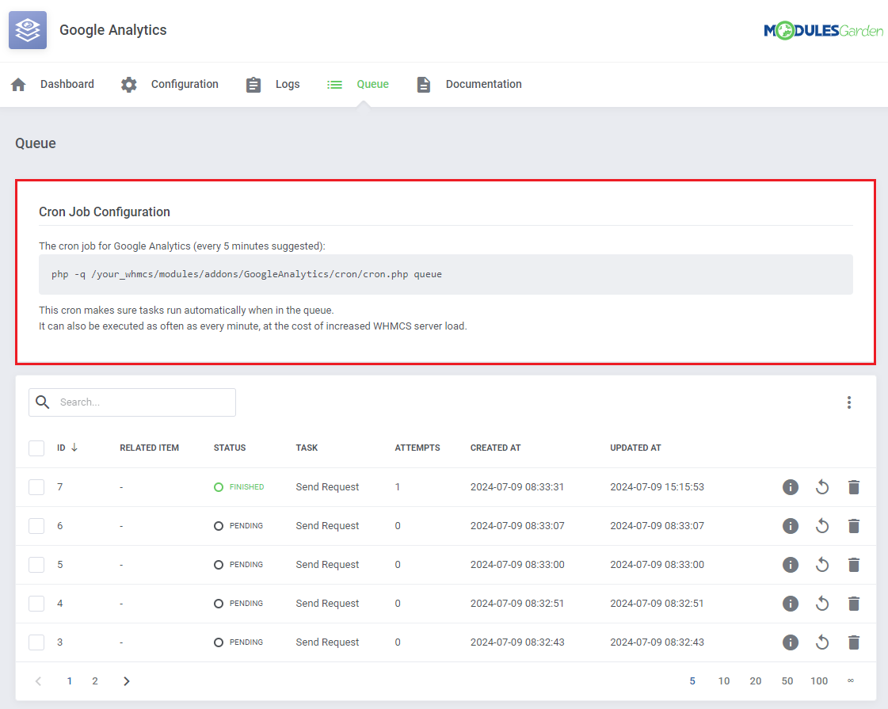
Task: Delete task ID 7
Action: tap(854, 487)
